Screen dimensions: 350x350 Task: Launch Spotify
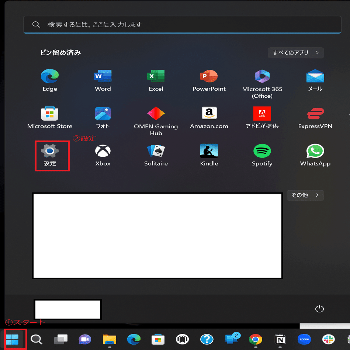(x=262, y=155)
